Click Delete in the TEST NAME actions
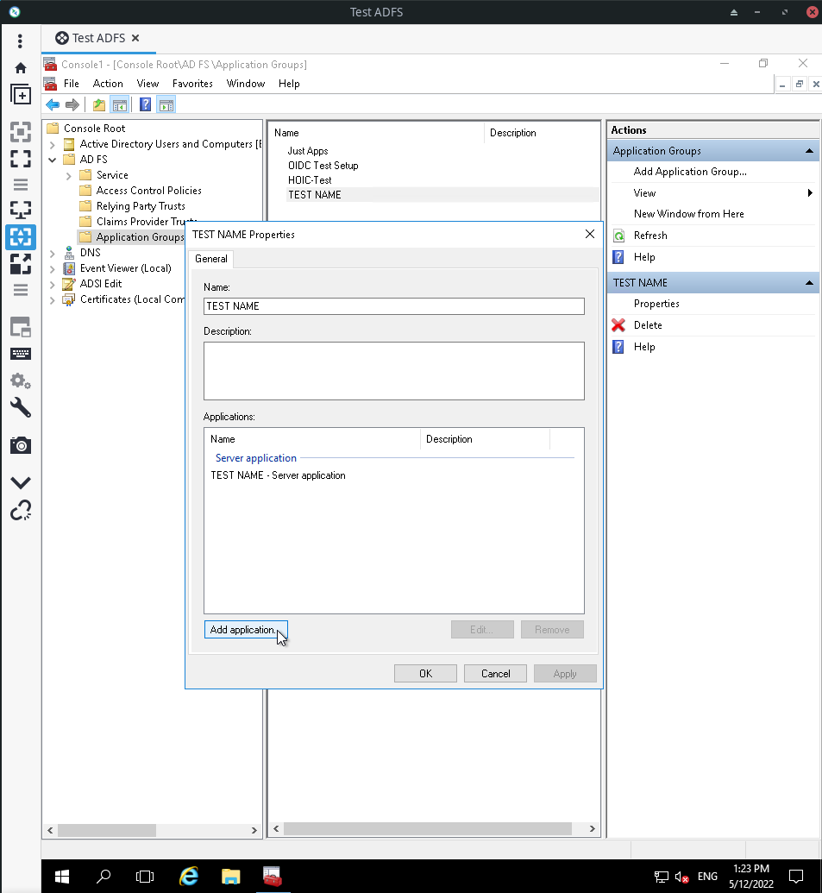The width and height of the screenshot is (822, 893). pyautogui.click(x=648, y=325)
